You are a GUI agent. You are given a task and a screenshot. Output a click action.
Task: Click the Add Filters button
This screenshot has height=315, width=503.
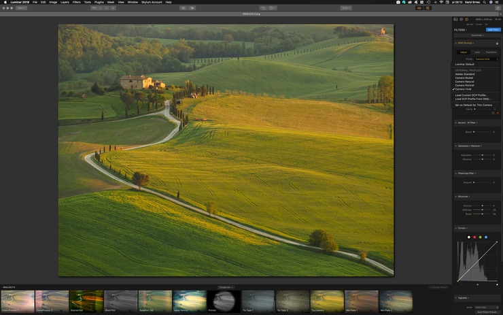coord(493,29)
